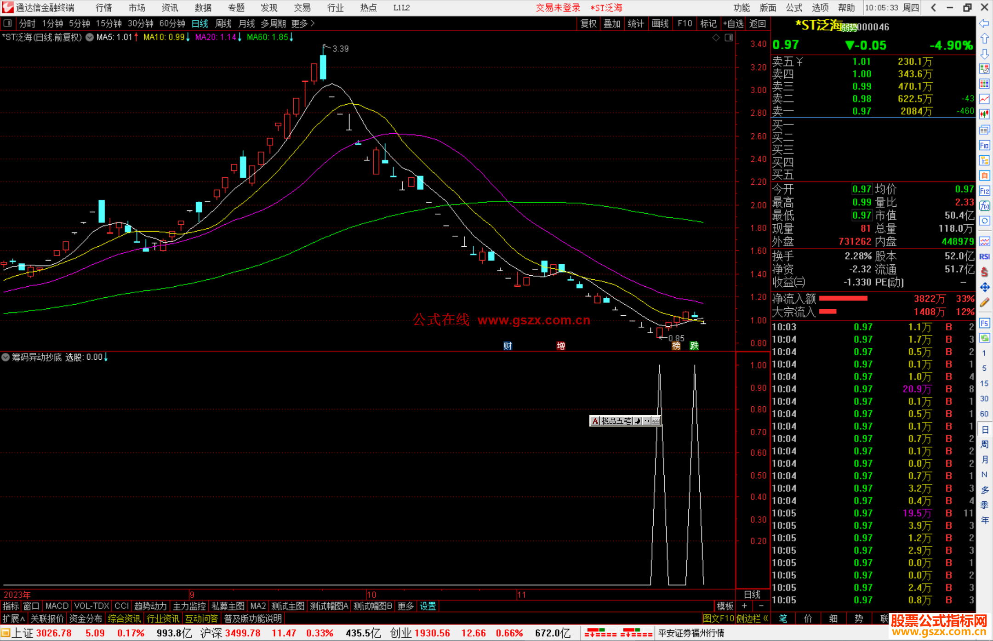Click the f(x) formula icon in sidebar
993x641 pixels.
click(x=984, y=206)
